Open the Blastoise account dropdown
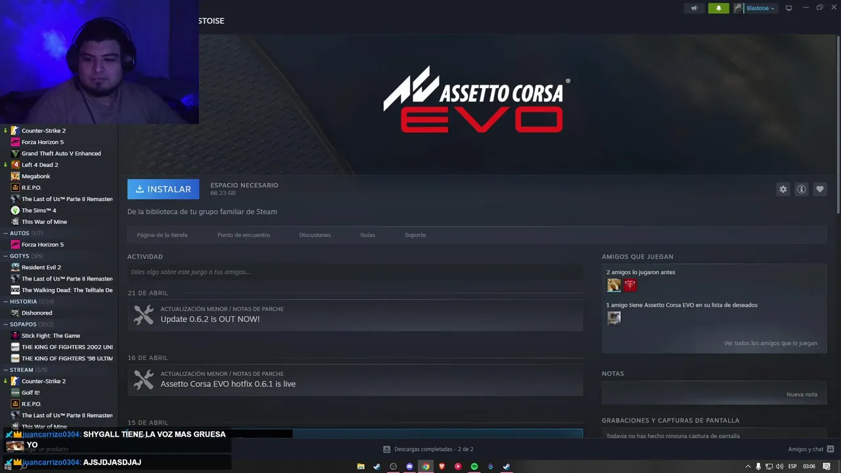This screenshot has width=841, height=473. click(x=760, y=9)
